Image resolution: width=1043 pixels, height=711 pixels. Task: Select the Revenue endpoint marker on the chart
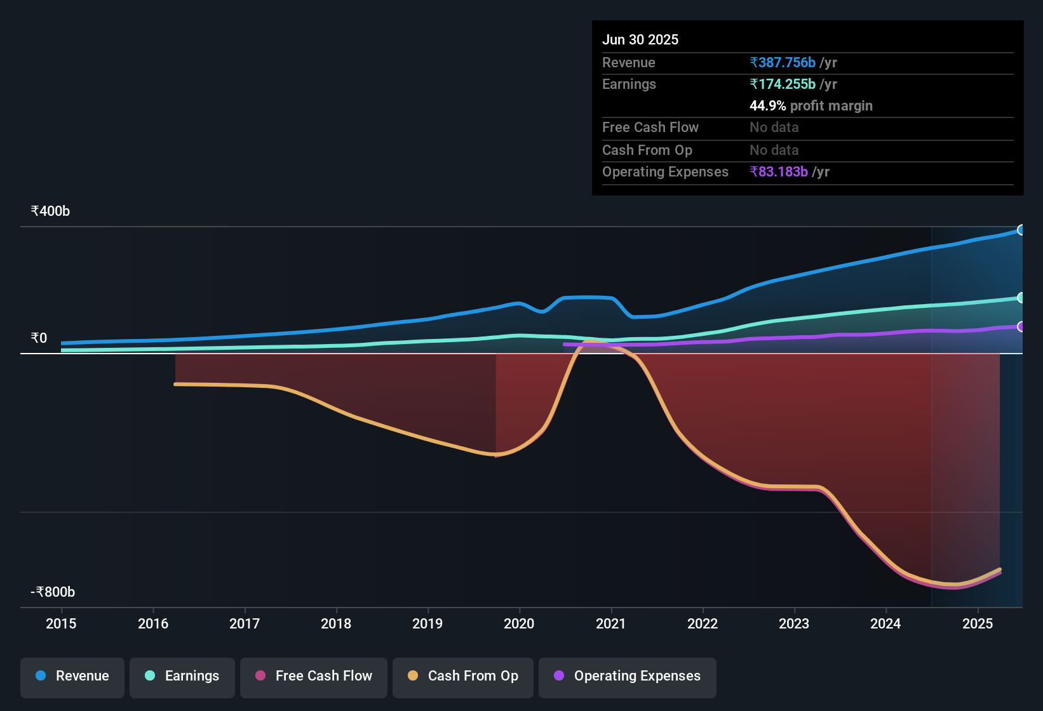point(1021,230)
